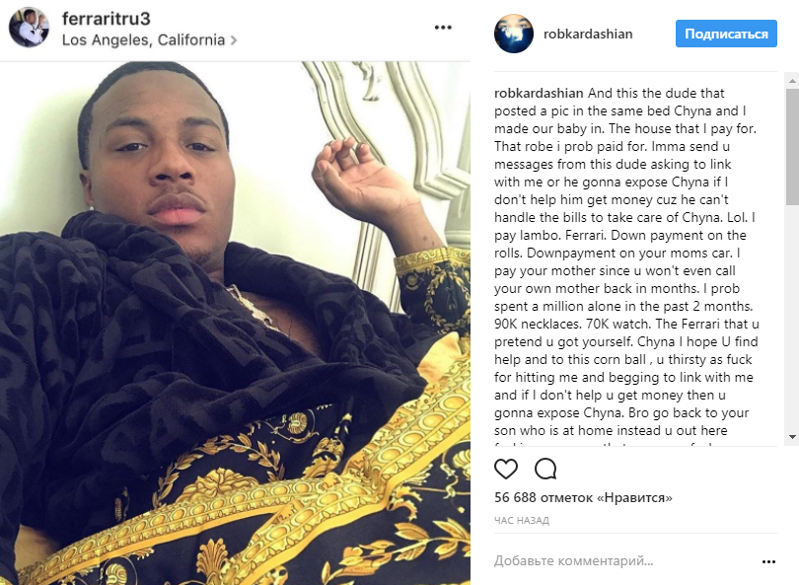Click the caption scrollbar up arrow
This screenshot has width=799, height=585.
pyautogui.click(x=792, y=81)
